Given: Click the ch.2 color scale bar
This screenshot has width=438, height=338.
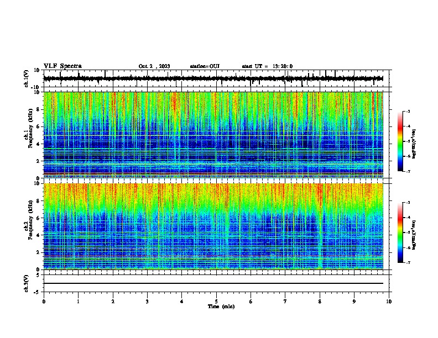Looking at the screenshot, I should 400,233.
